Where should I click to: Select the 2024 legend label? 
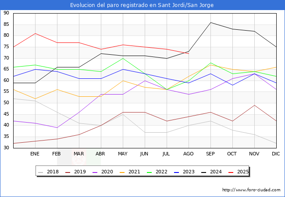pos(216,172)
